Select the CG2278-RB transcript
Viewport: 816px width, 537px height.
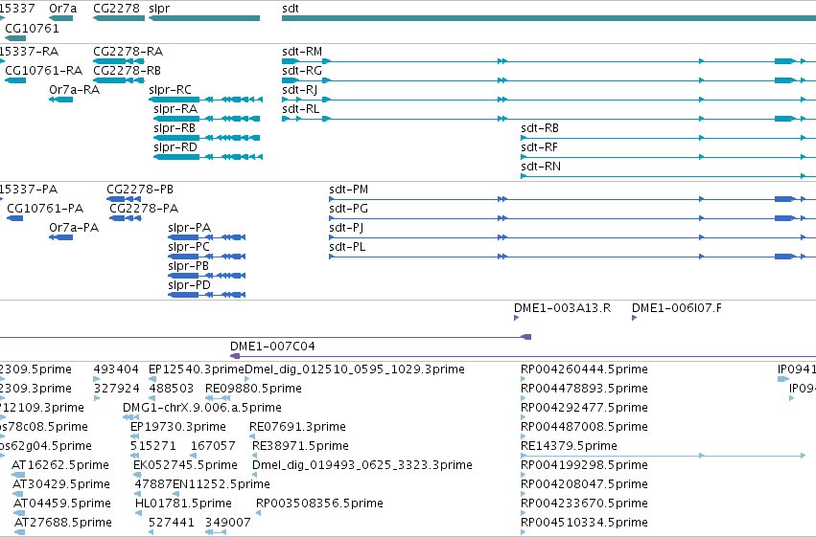click(119, 80)
